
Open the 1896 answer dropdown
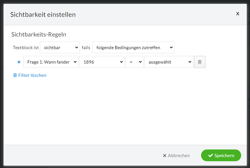point(102,62)
